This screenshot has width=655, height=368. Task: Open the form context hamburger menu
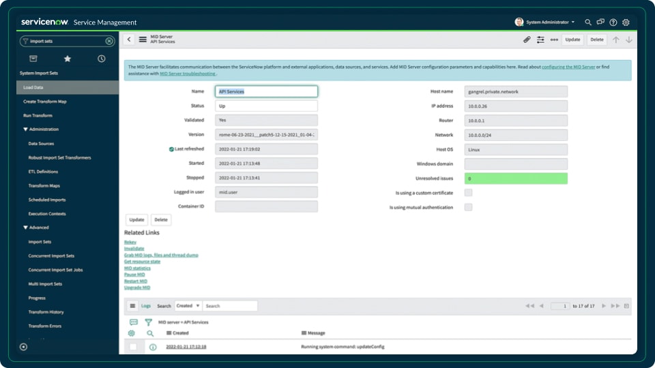click(143, 40)
